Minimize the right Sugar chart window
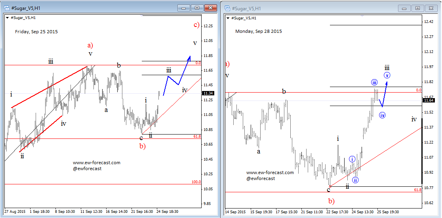 tap(404, 8)
